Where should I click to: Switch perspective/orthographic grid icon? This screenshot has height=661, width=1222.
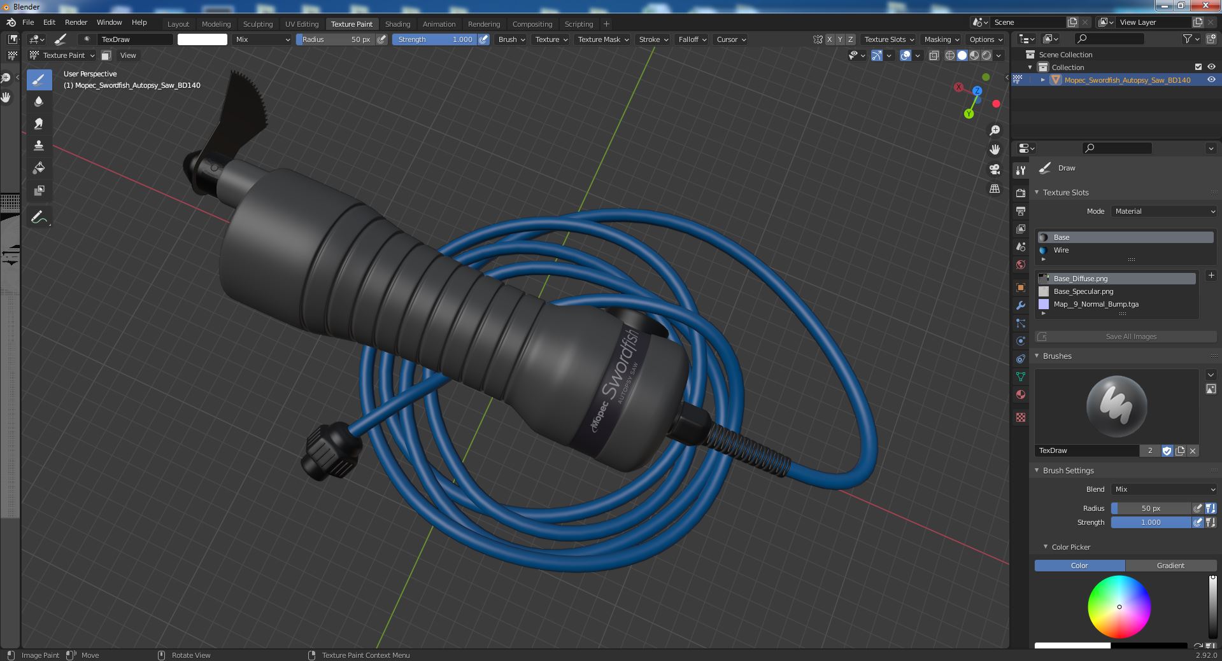(x=995, y=189)
